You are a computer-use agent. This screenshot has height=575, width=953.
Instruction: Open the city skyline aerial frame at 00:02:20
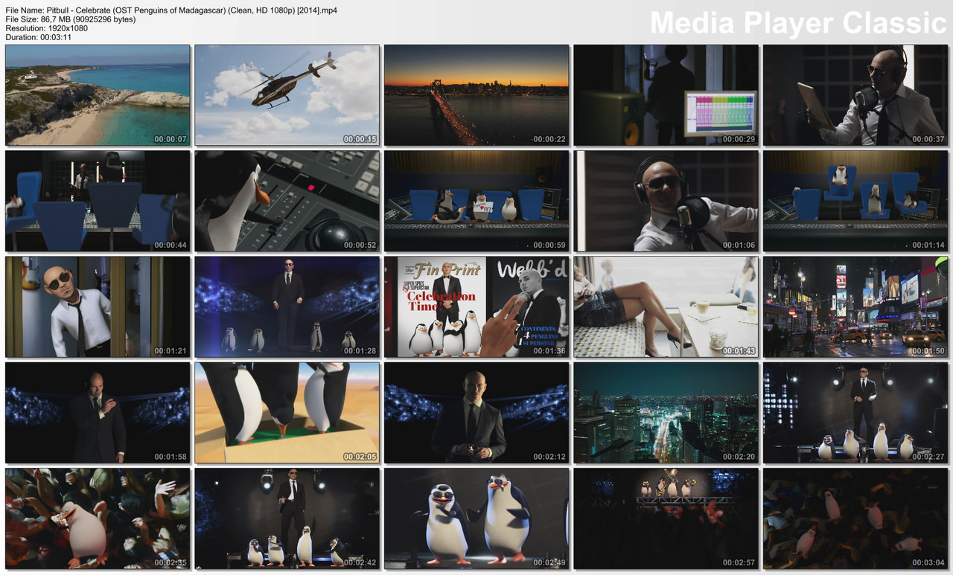[x=666, y=413]
